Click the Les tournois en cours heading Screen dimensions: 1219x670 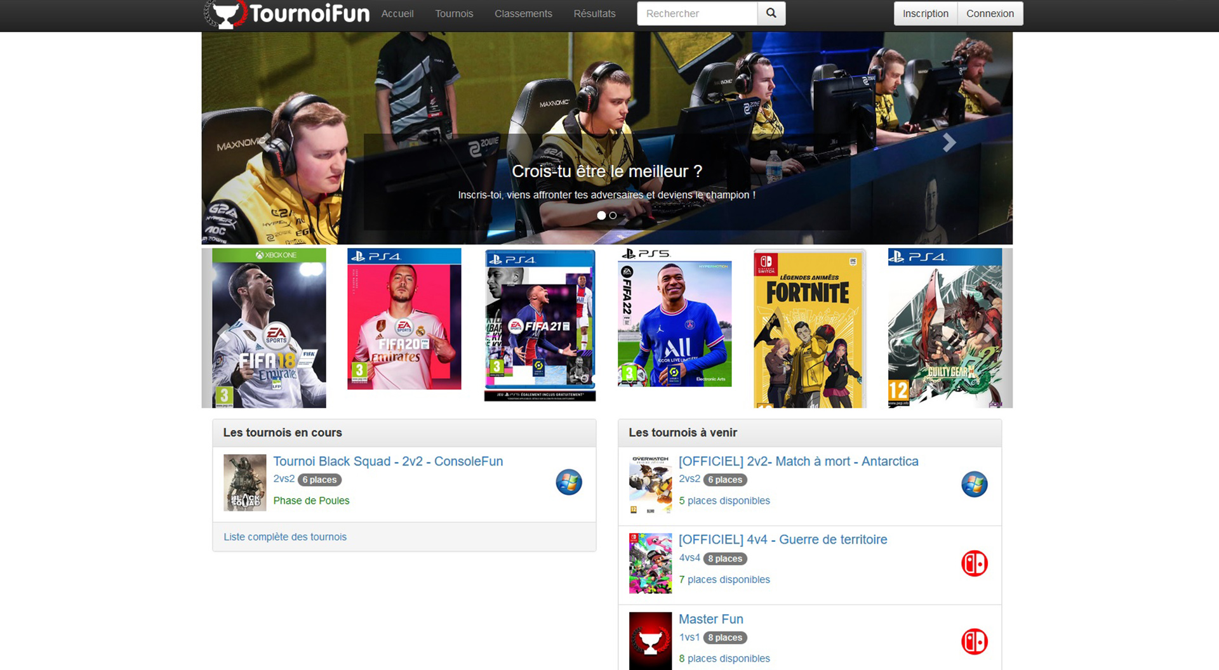283,433
